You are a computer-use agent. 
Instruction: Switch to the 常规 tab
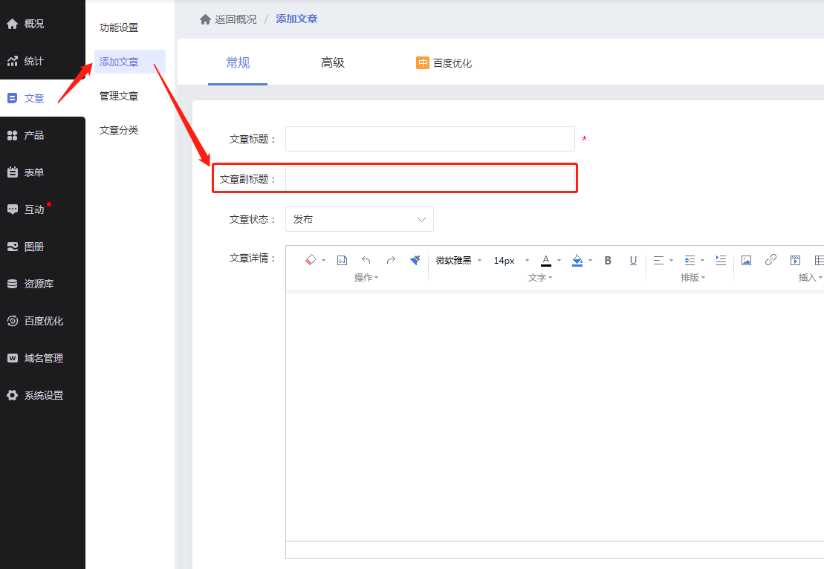[x=238, y=63]
